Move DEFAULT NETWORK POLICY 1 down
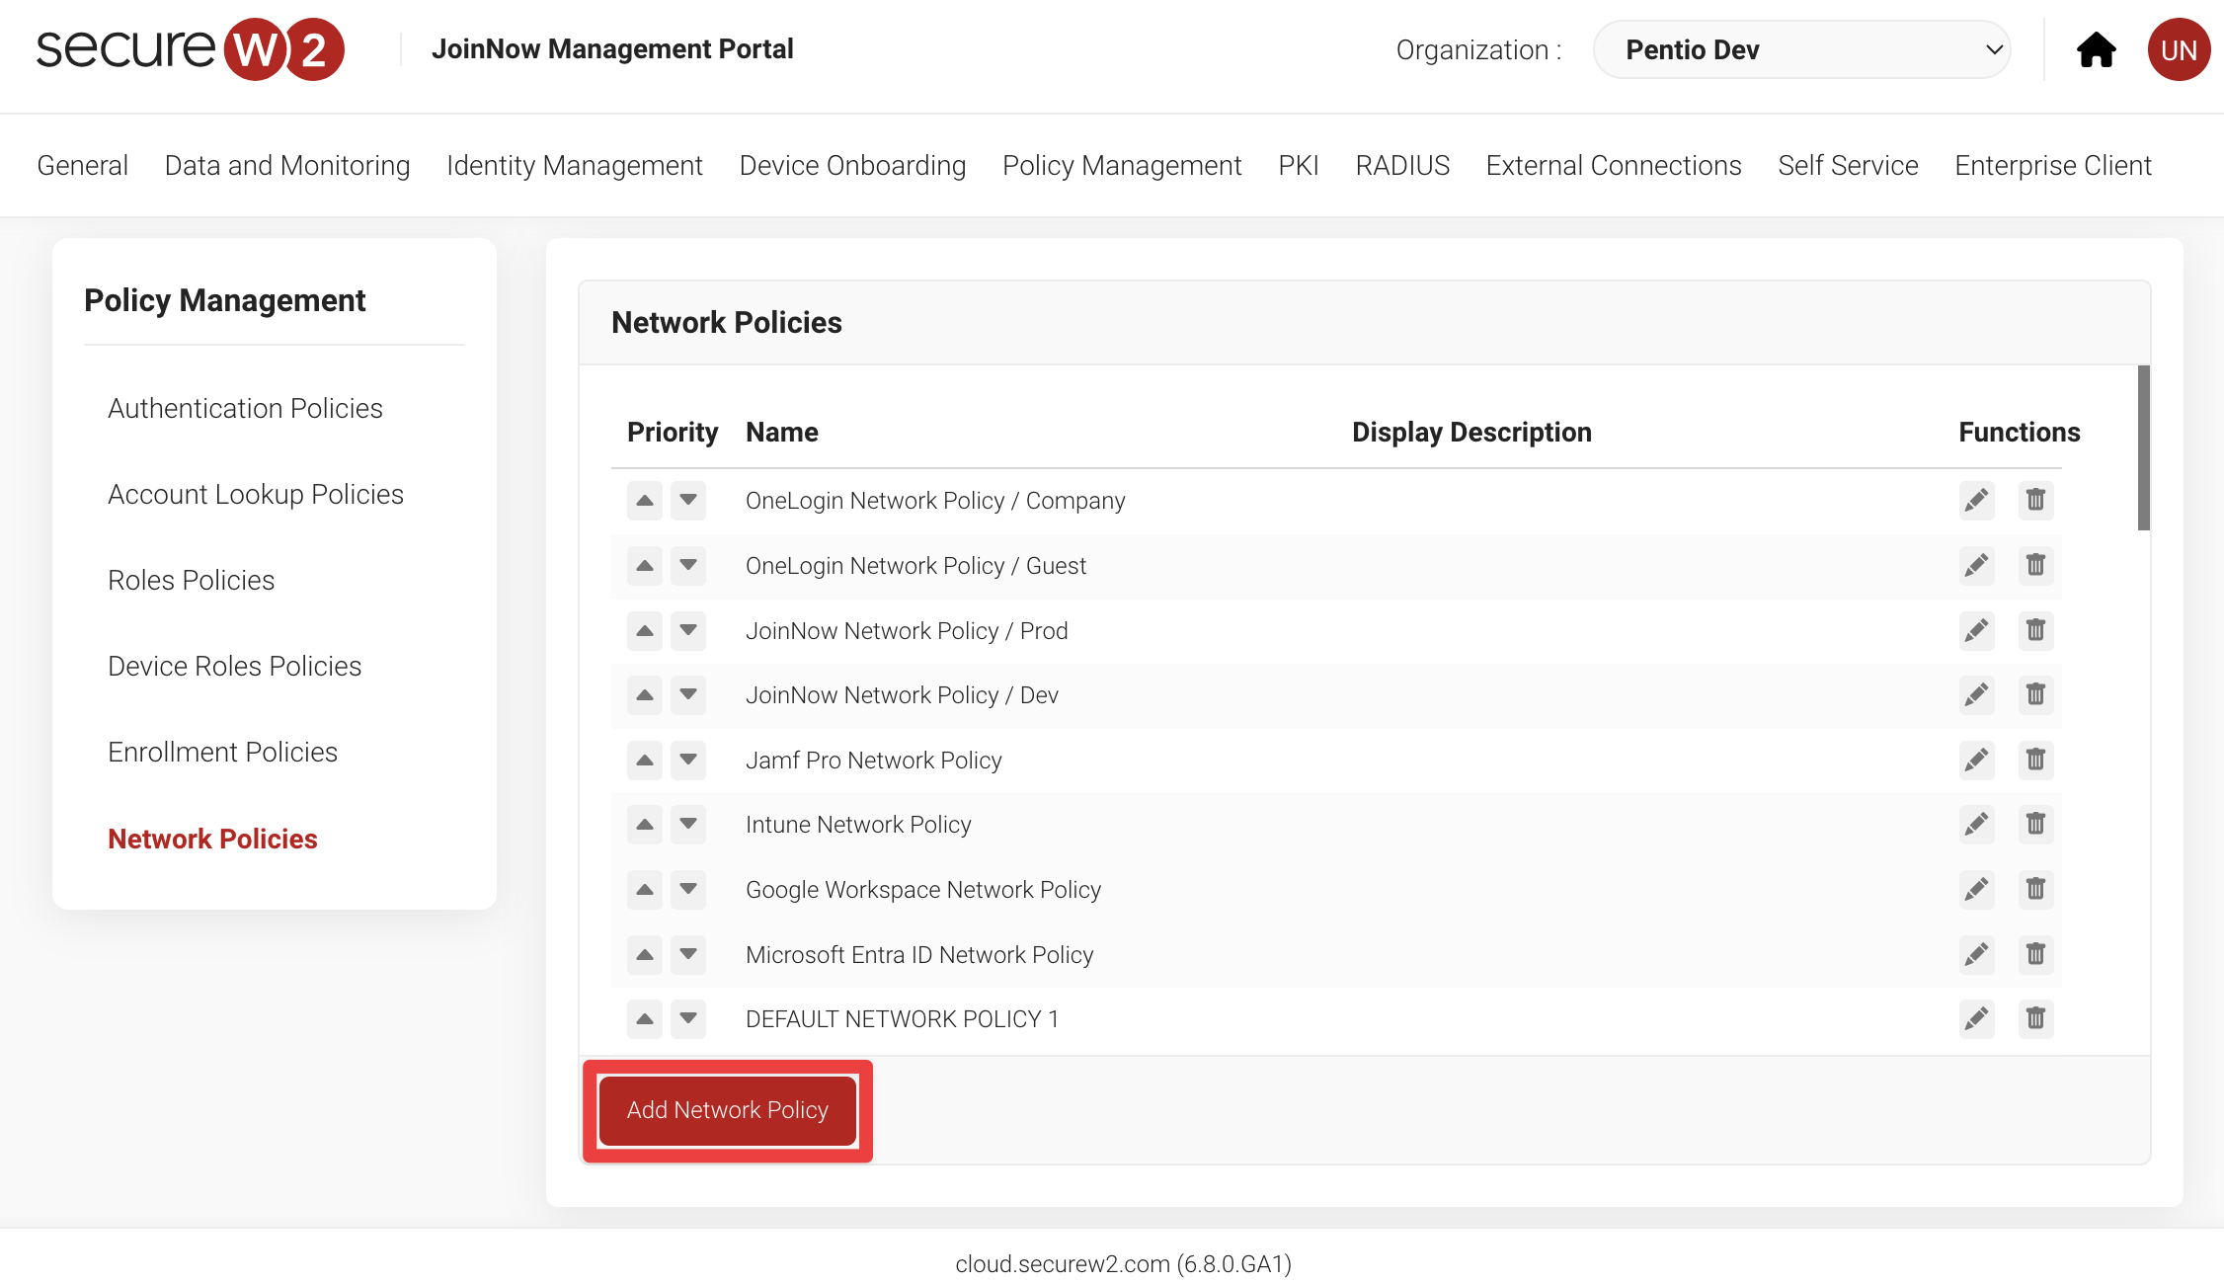 [688, 1019]
